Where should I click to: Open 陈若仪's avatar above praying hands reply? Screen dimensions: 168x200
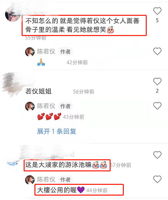30,52
